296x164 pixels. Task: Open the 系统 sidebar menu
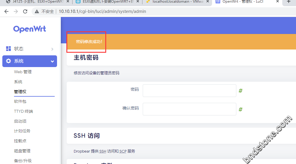pyautogui.click(x=30, y=61)
